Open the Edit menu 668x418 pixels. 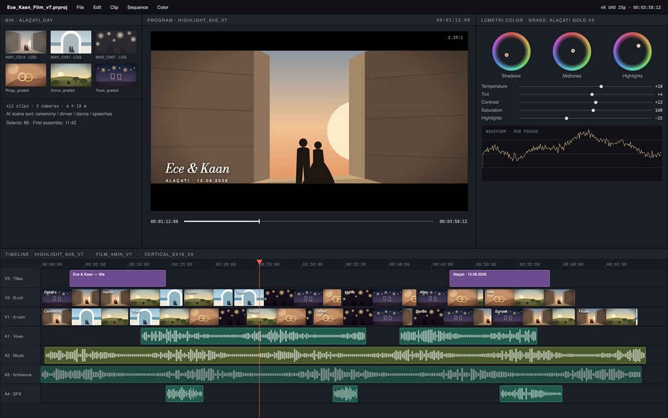pos(97,7)
